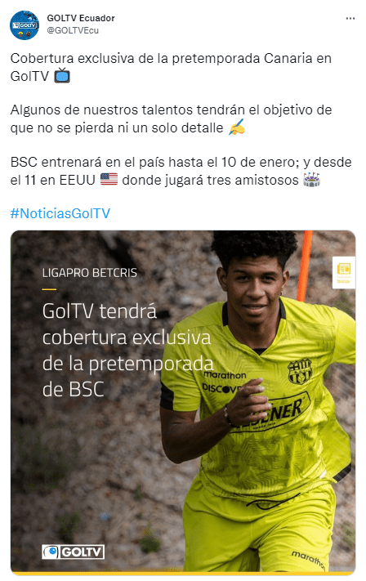
Task: Open the GOLTV Ecuador profile avatar
Action: [24, 25]
